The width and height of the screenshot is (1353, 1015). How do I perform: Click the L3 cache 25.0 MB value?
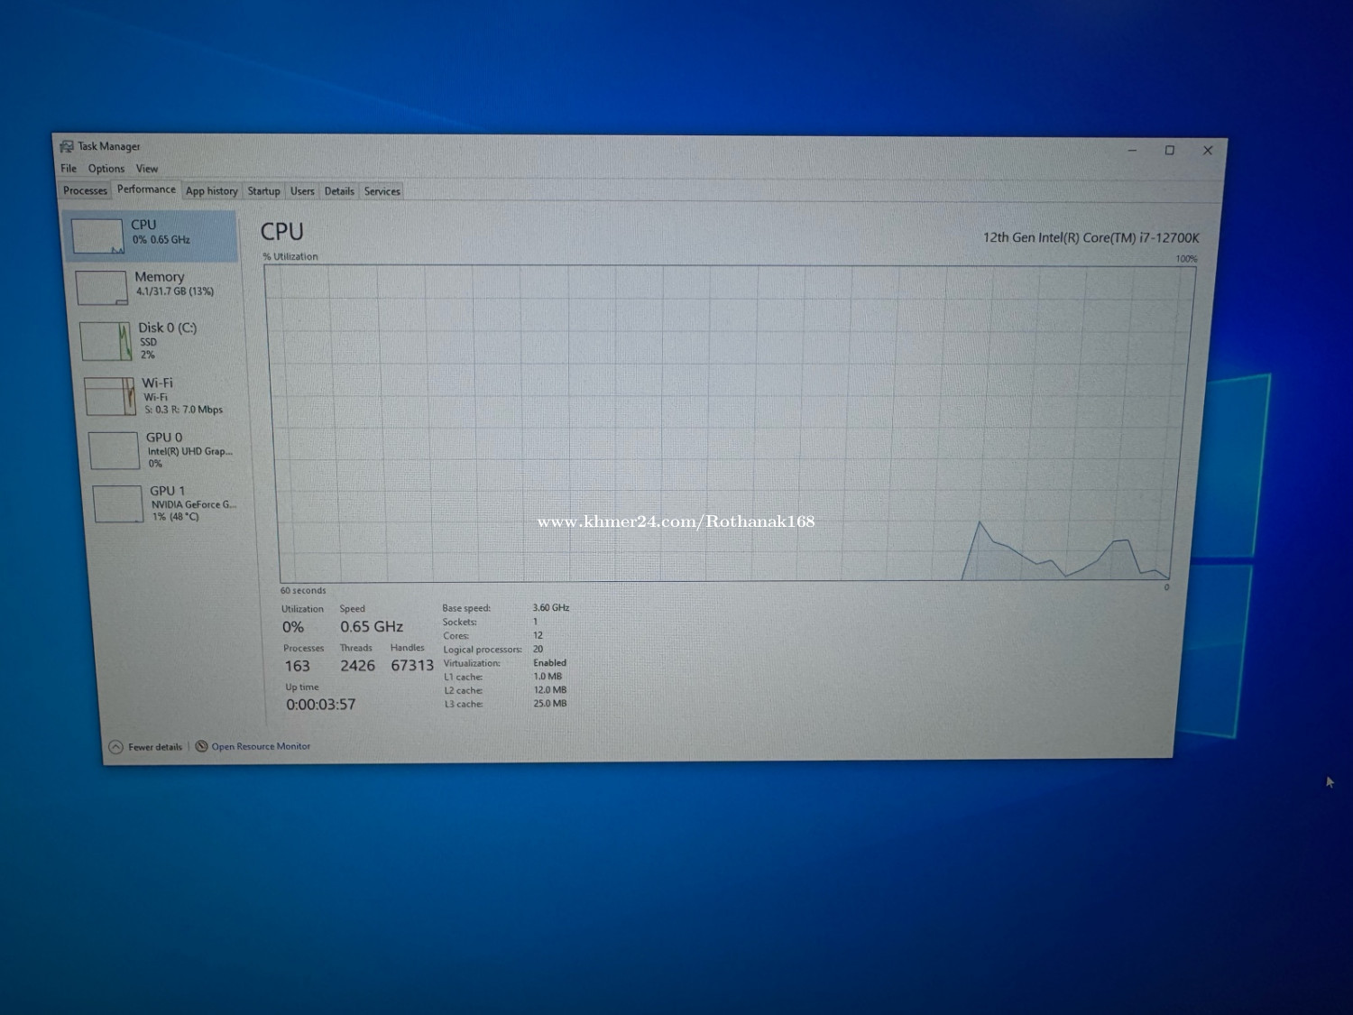pos(550,704)
